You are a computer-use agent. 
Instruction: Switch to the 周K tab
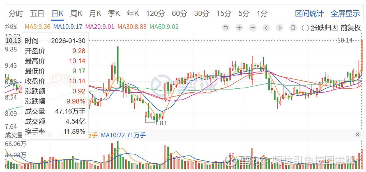tap(76, 13)
